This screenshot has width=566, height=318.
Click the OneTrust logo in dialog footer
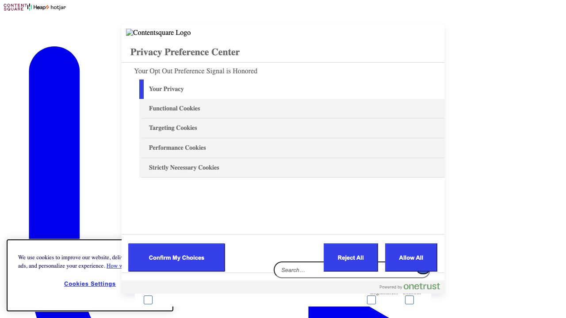pos(421,287)
